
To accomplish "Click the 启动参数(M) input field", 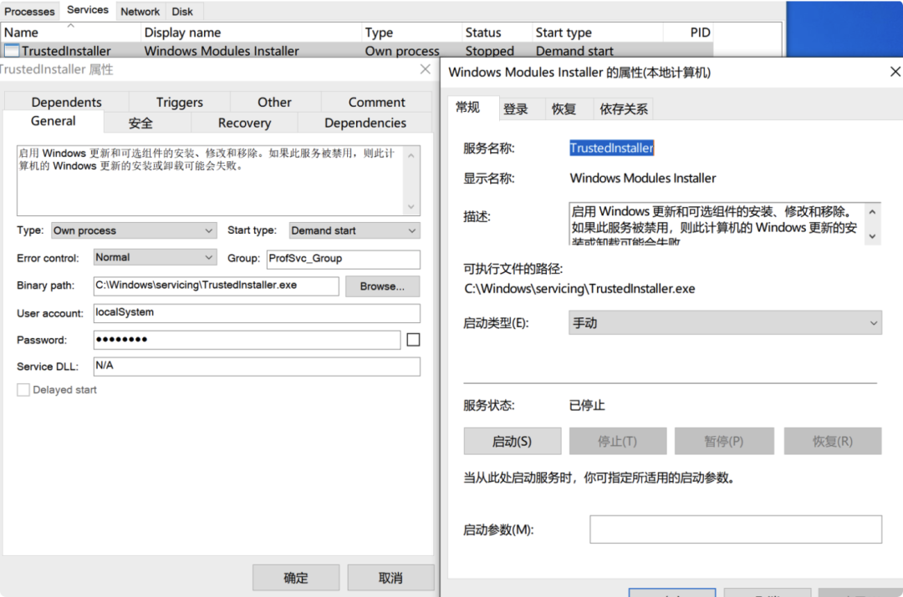I will point(736,529).
